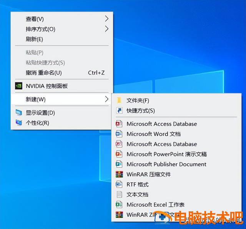Click the Publisher Document icon

pyautogui.click(x=119, y=164)
